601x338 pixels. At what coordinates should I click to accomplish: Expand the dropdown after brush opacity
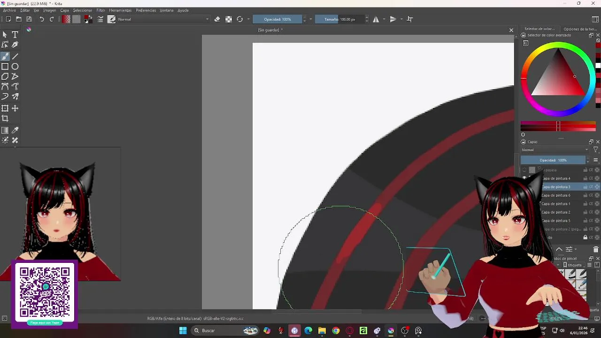(x=311, y=19)
